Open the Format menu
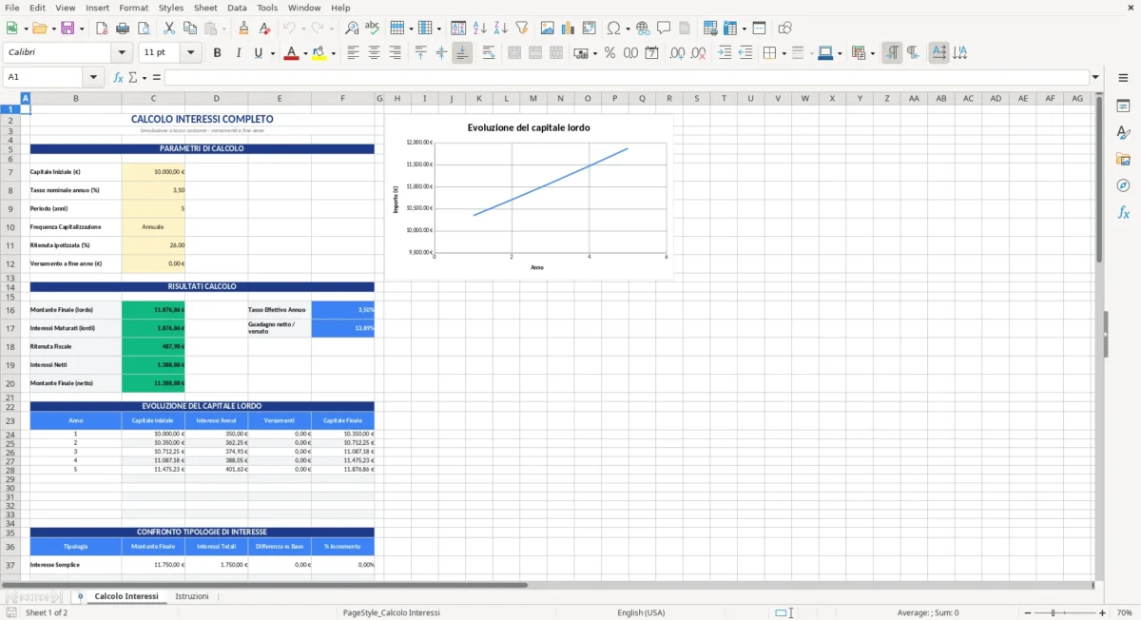Image resolution: width=1141 pixels, height=620 pixels. 133,8
